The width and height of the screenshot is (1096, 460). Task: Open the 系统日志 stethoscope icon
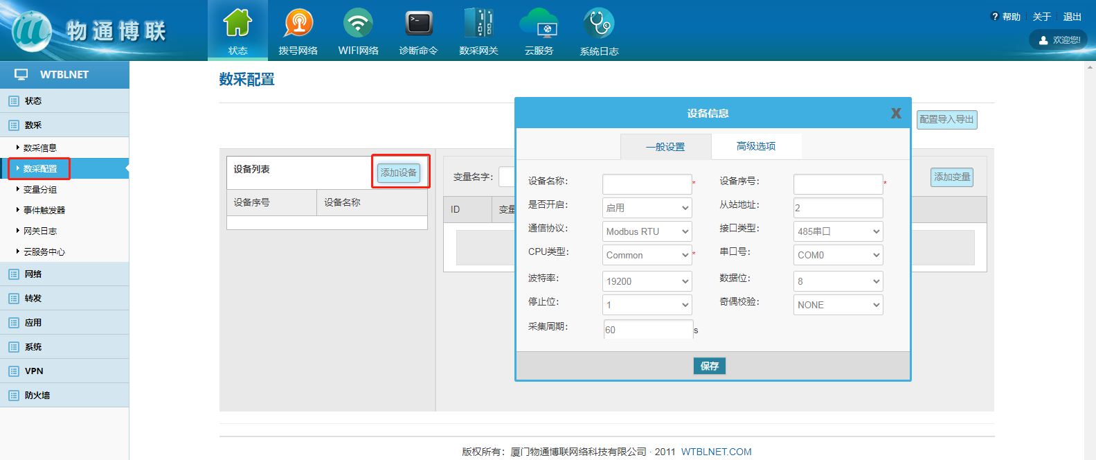pyautogui.click(x=599, y=24)
